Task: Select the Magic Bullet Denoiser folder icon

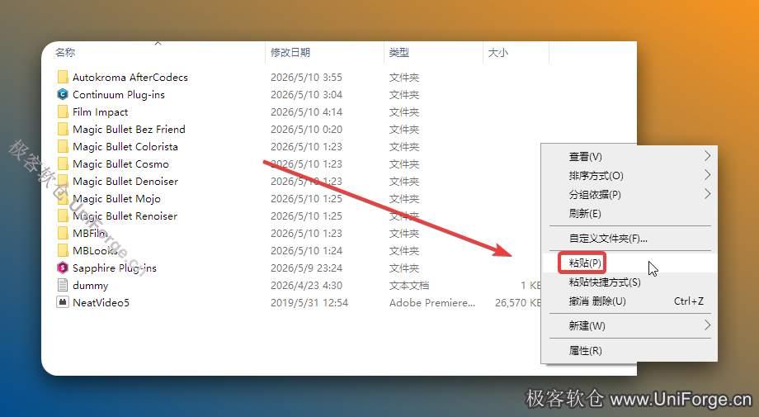Action: click(63, 182)
